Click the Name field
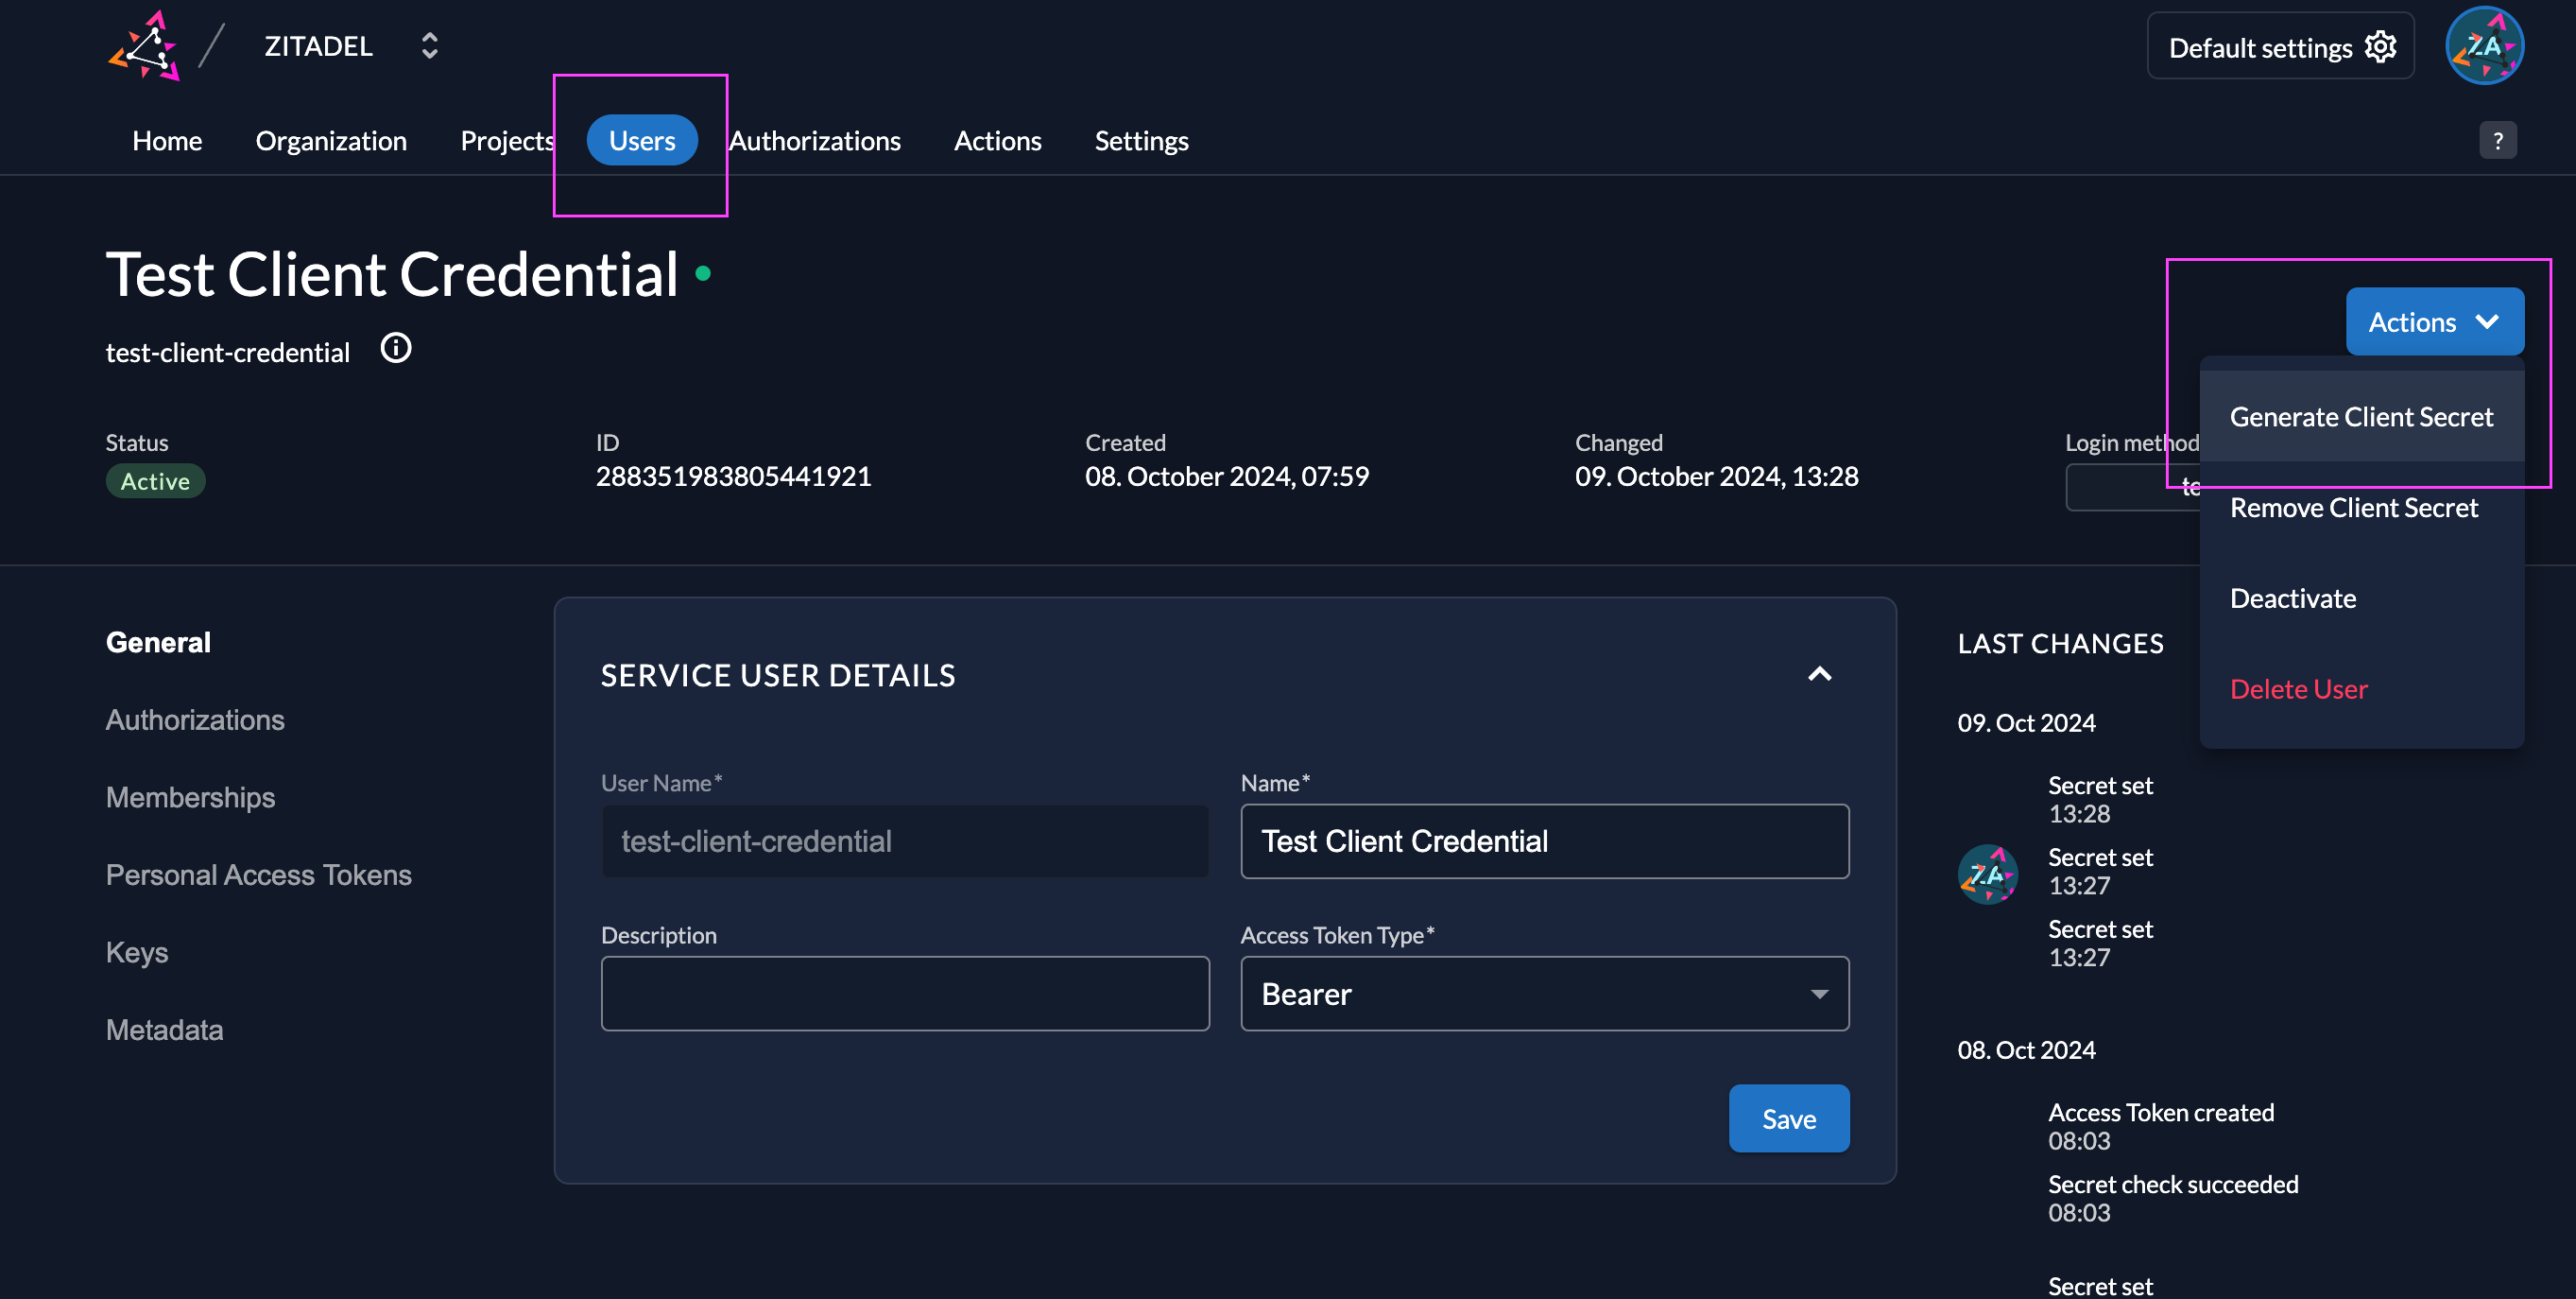This screenshot has height=1299, width=2576. [x=1544, y=841]
